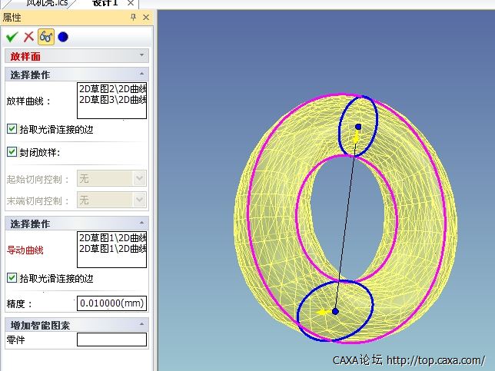Select 2D草图2 entry in 放样曲线 list
The height and width of the screenshot is (371, 495).
(112, 88)
